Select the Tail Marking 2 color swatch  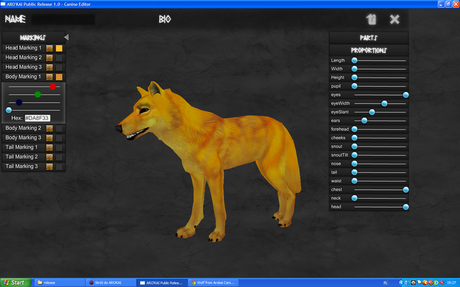(x=59, y=157)
